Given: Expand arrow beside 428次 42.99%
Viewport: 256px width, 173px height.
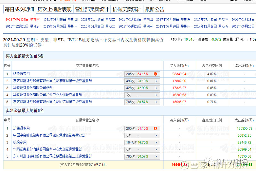Looking at the screenshot, I should pyautogui.click(x=156, y=88).
